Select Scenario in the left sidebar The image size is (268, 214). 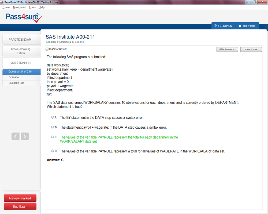click(x=14, y=77)
